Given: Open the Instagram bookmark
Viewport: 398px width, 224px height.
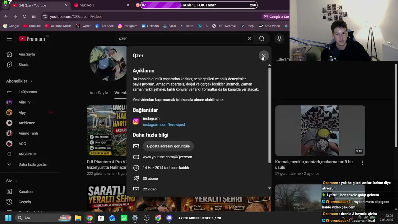Looking at the screenshot, I should (x=127, y=26).
